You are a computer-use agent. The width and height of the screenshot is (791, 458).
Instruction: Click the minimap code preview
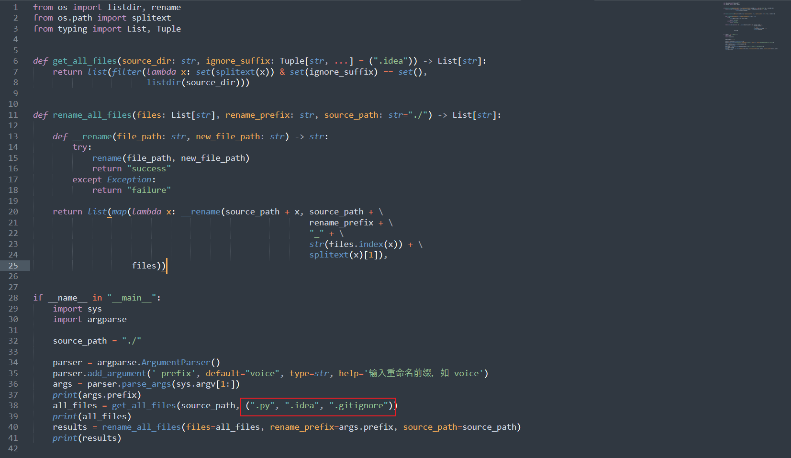point(750,26)
